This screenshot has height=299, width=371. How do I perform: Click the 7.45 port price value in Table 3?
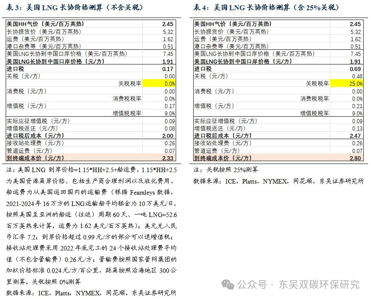pyautogui.click(x=168, y=54)
